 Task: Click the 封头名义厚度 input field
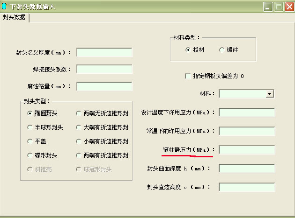point(104,52)
